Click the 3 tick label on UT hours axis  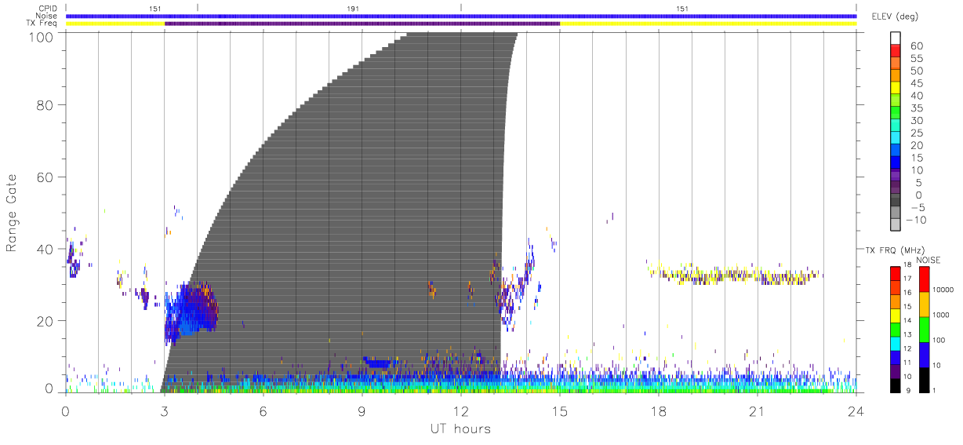[x=165, y=412]
